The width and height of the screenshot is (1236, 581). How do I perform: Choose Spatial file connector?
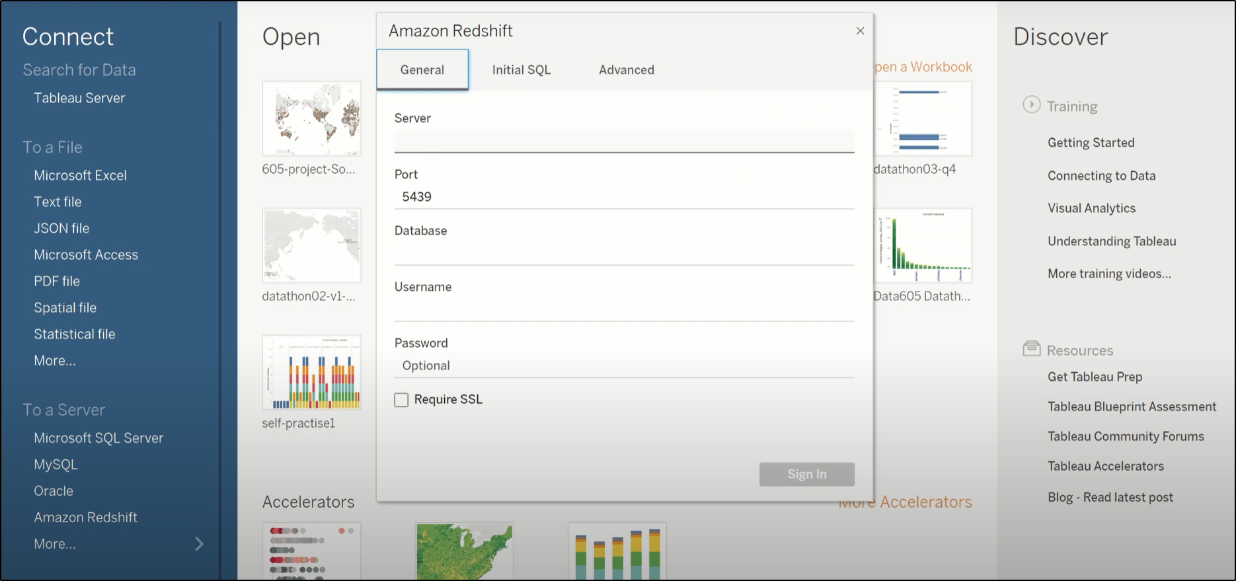(65, 307)
